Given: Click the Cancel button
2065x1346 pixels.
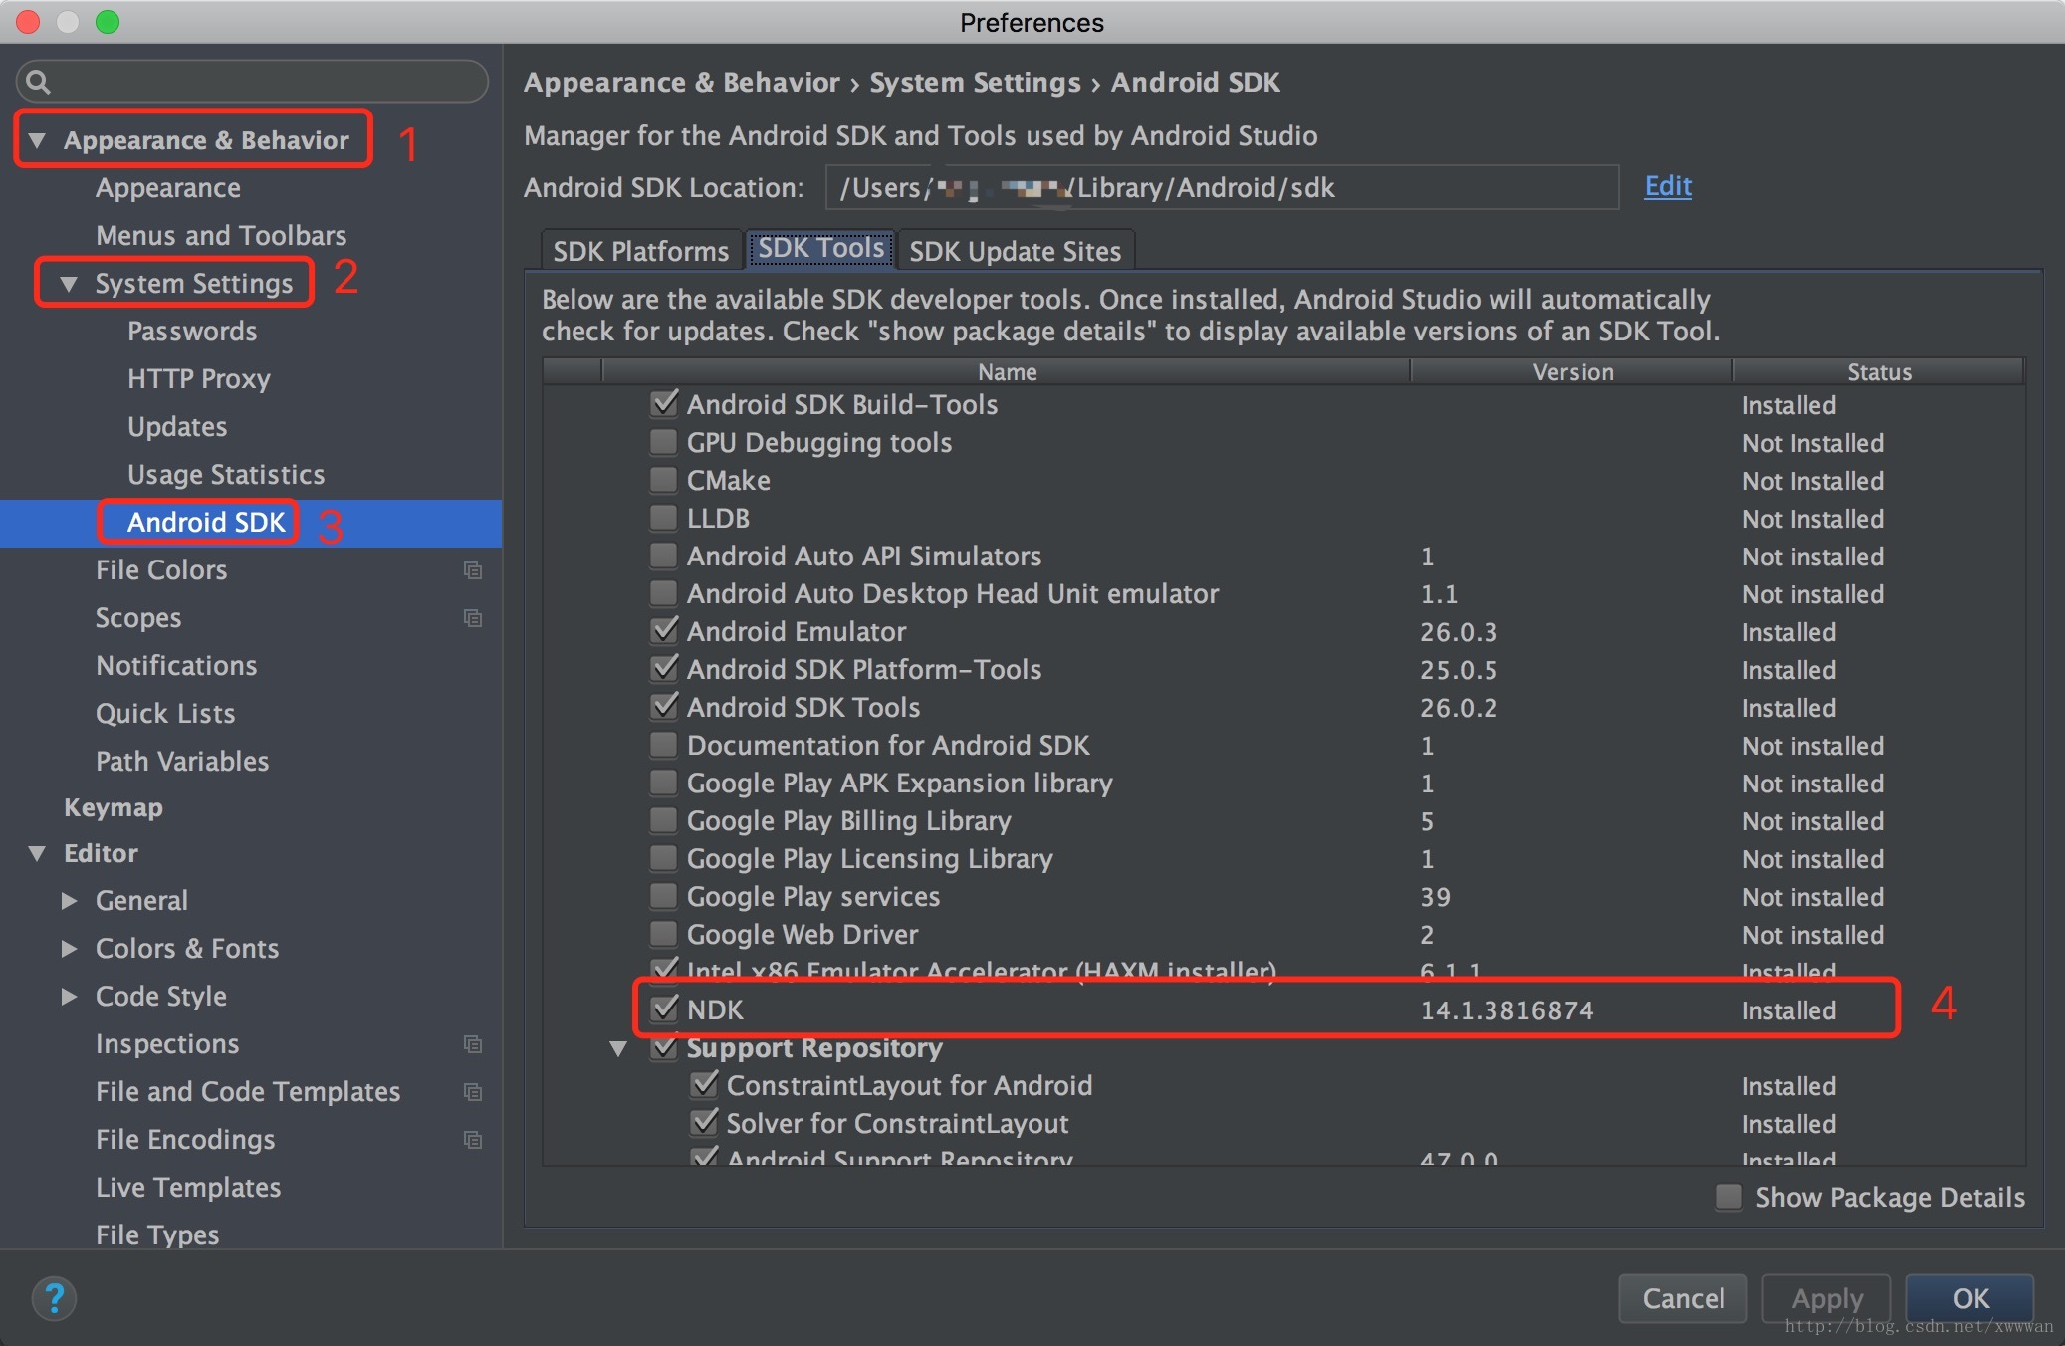Looking at the screenshot, I should pos(1683,1298).
